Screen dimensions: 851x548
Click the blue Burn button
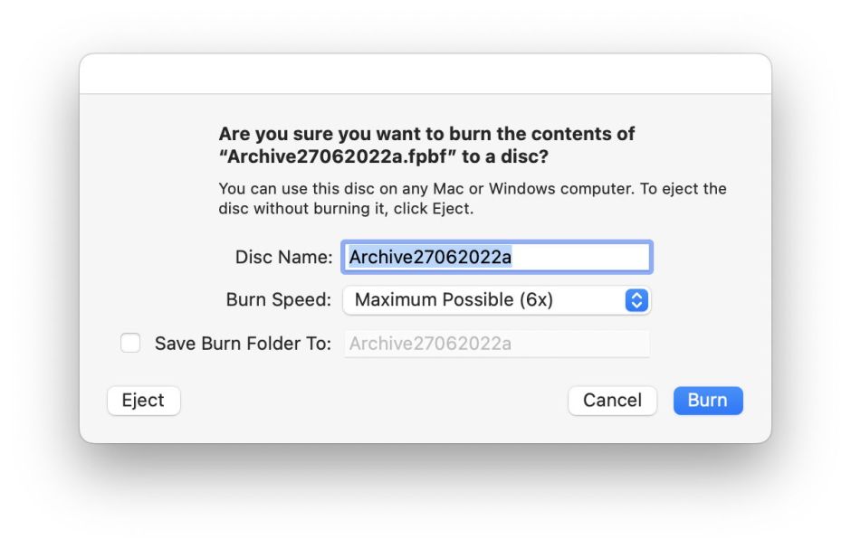click(x=707, y=401)
